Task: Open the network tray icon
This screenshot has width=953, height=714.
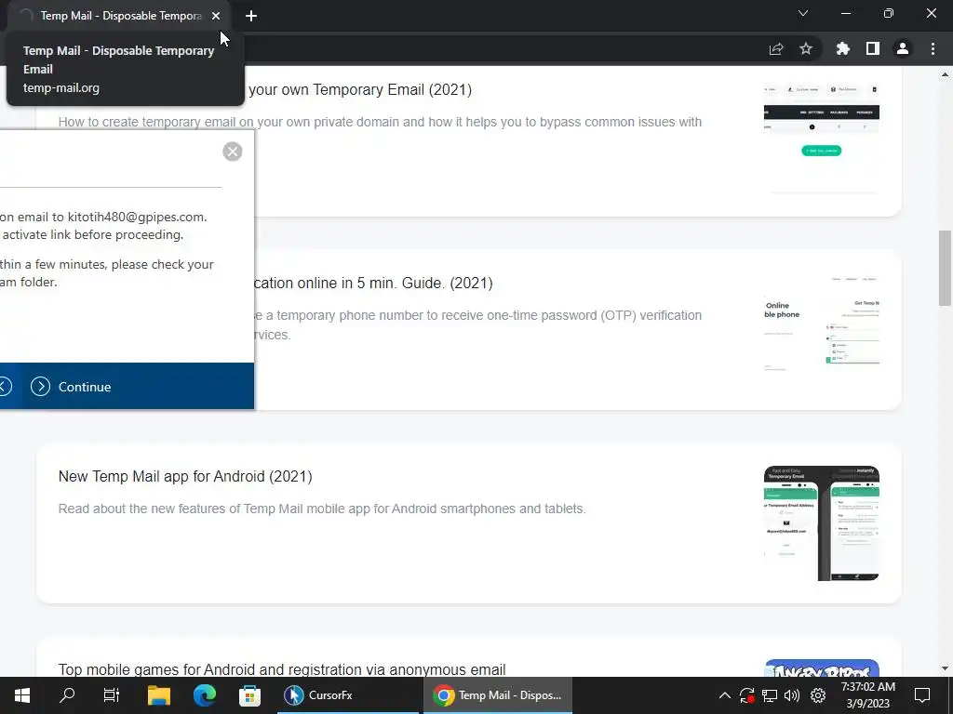Action: (x=770, y=695)
